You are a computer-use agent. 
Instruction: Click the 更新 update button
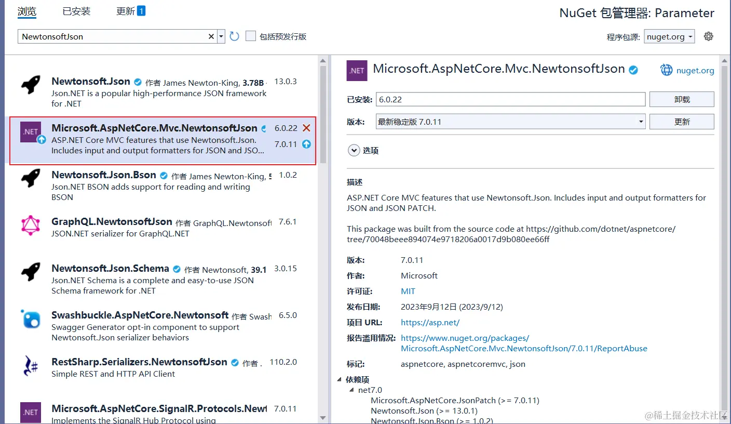coord(682,122)
